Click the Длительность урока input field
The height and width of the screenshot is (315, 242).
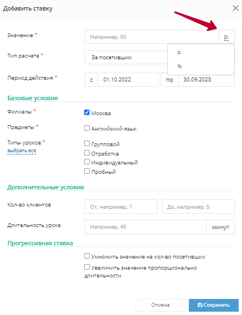click(x=145, y=227)
